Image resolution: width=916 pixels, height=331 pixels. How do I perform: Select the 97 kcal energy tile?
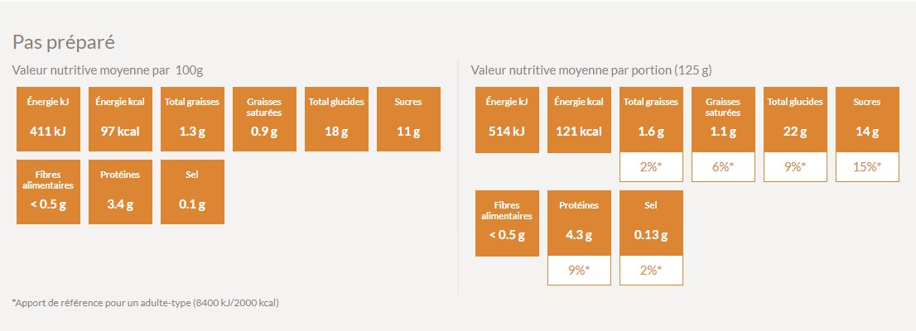(x=119, y=119)
